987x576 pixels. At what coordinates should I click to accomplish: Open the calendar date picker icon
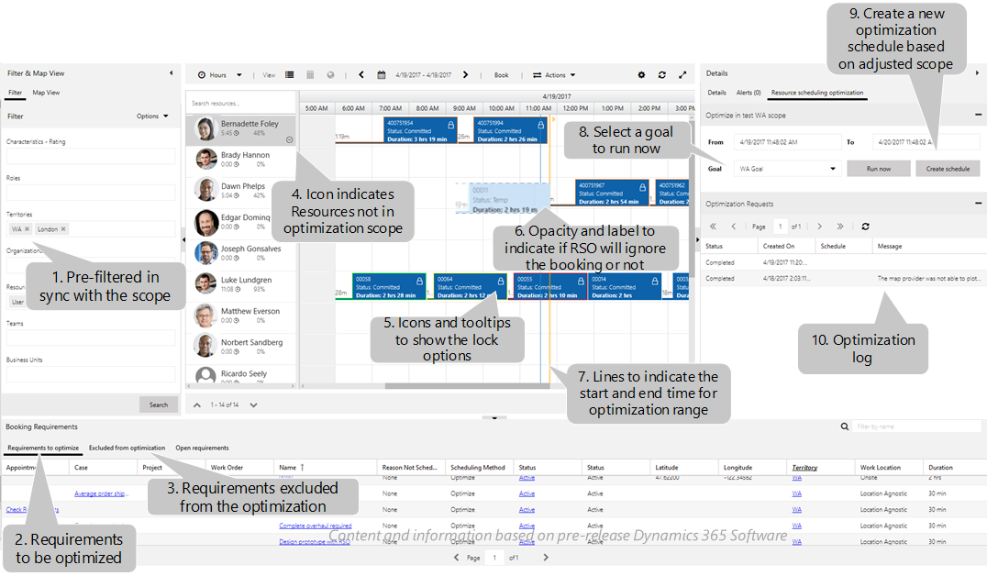[381, 75]
